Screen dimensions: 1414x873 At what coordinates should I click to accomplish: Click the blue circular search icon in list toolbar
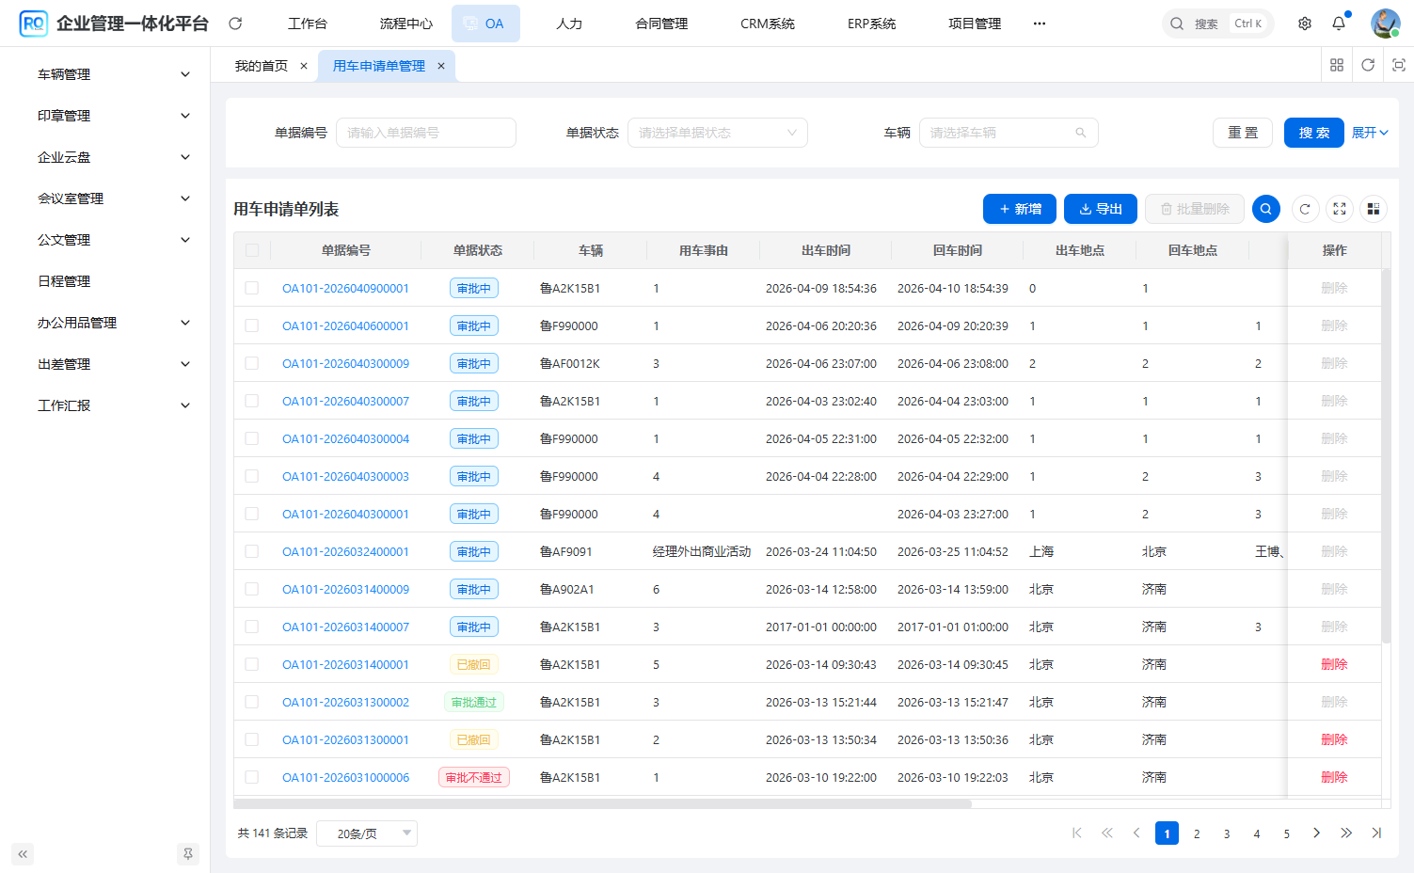coord(1266,209)
